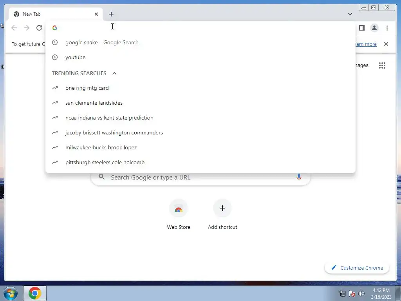Open the Google apps grid icon
The image size is (401, 301).
coord(382,65)
